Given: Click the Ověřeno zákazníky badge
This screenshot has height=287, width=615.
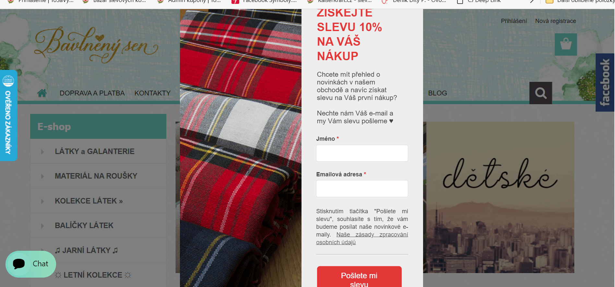Looking at the screenshot, I should tap(8, 116).
